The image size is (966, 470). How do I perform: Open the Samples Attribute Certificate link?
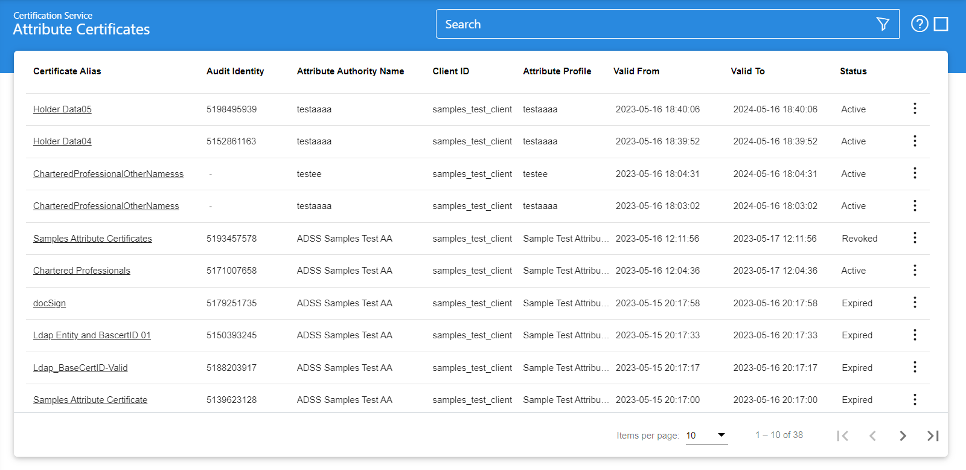90,400
